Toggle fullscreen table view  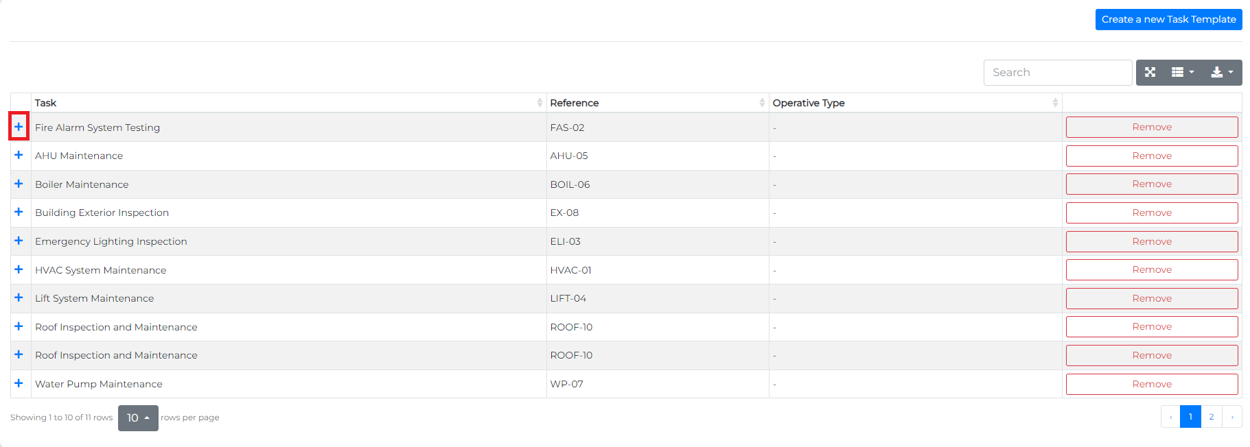coord(1150,72)
